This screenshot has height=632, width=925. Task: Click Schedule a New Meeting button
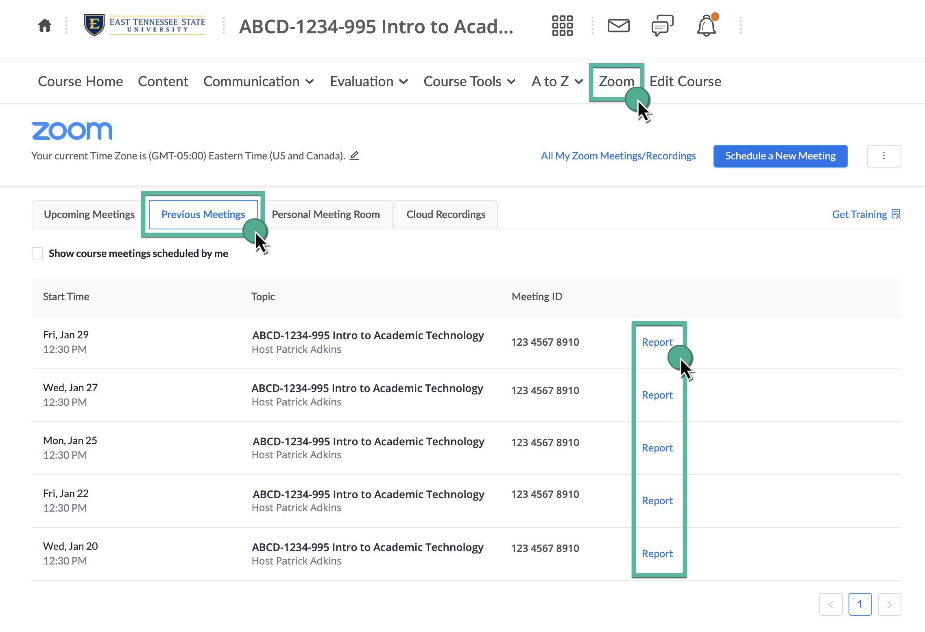point(780,156)
